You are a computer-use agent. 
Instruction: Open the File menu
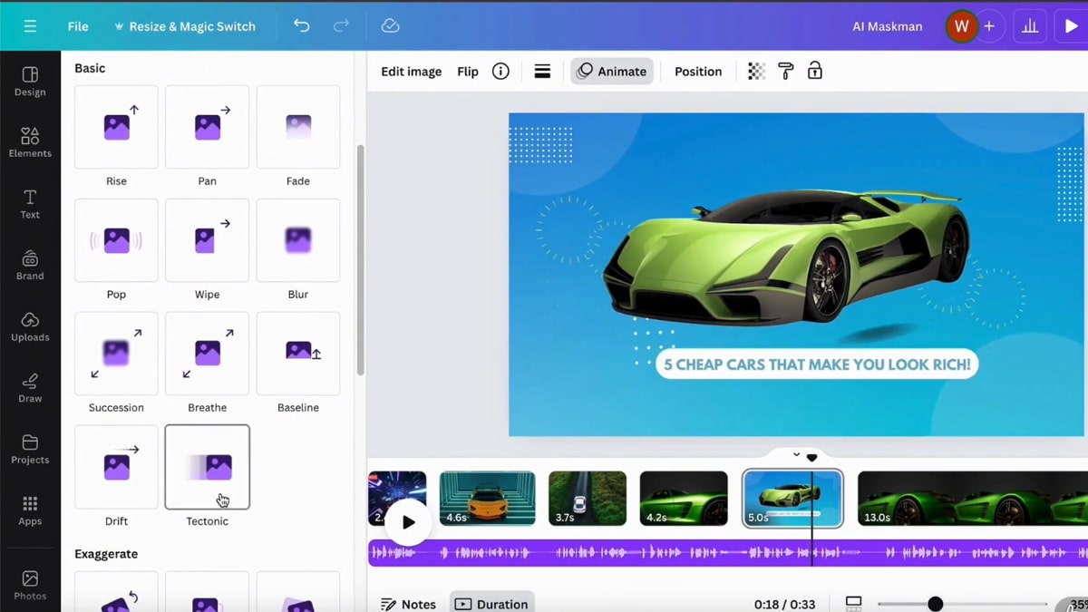tap(77, 26)
